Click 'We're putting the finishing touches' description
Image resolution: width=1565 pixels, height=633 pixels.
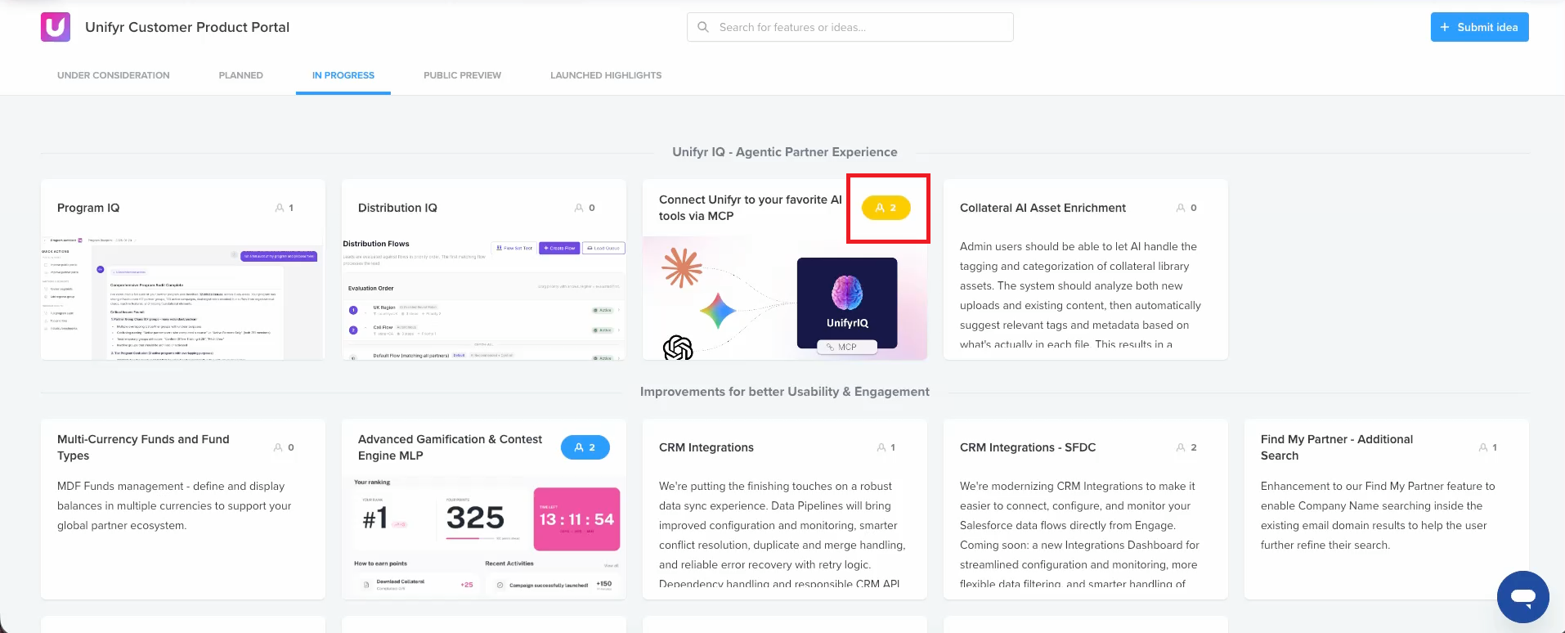coord(782,535)
